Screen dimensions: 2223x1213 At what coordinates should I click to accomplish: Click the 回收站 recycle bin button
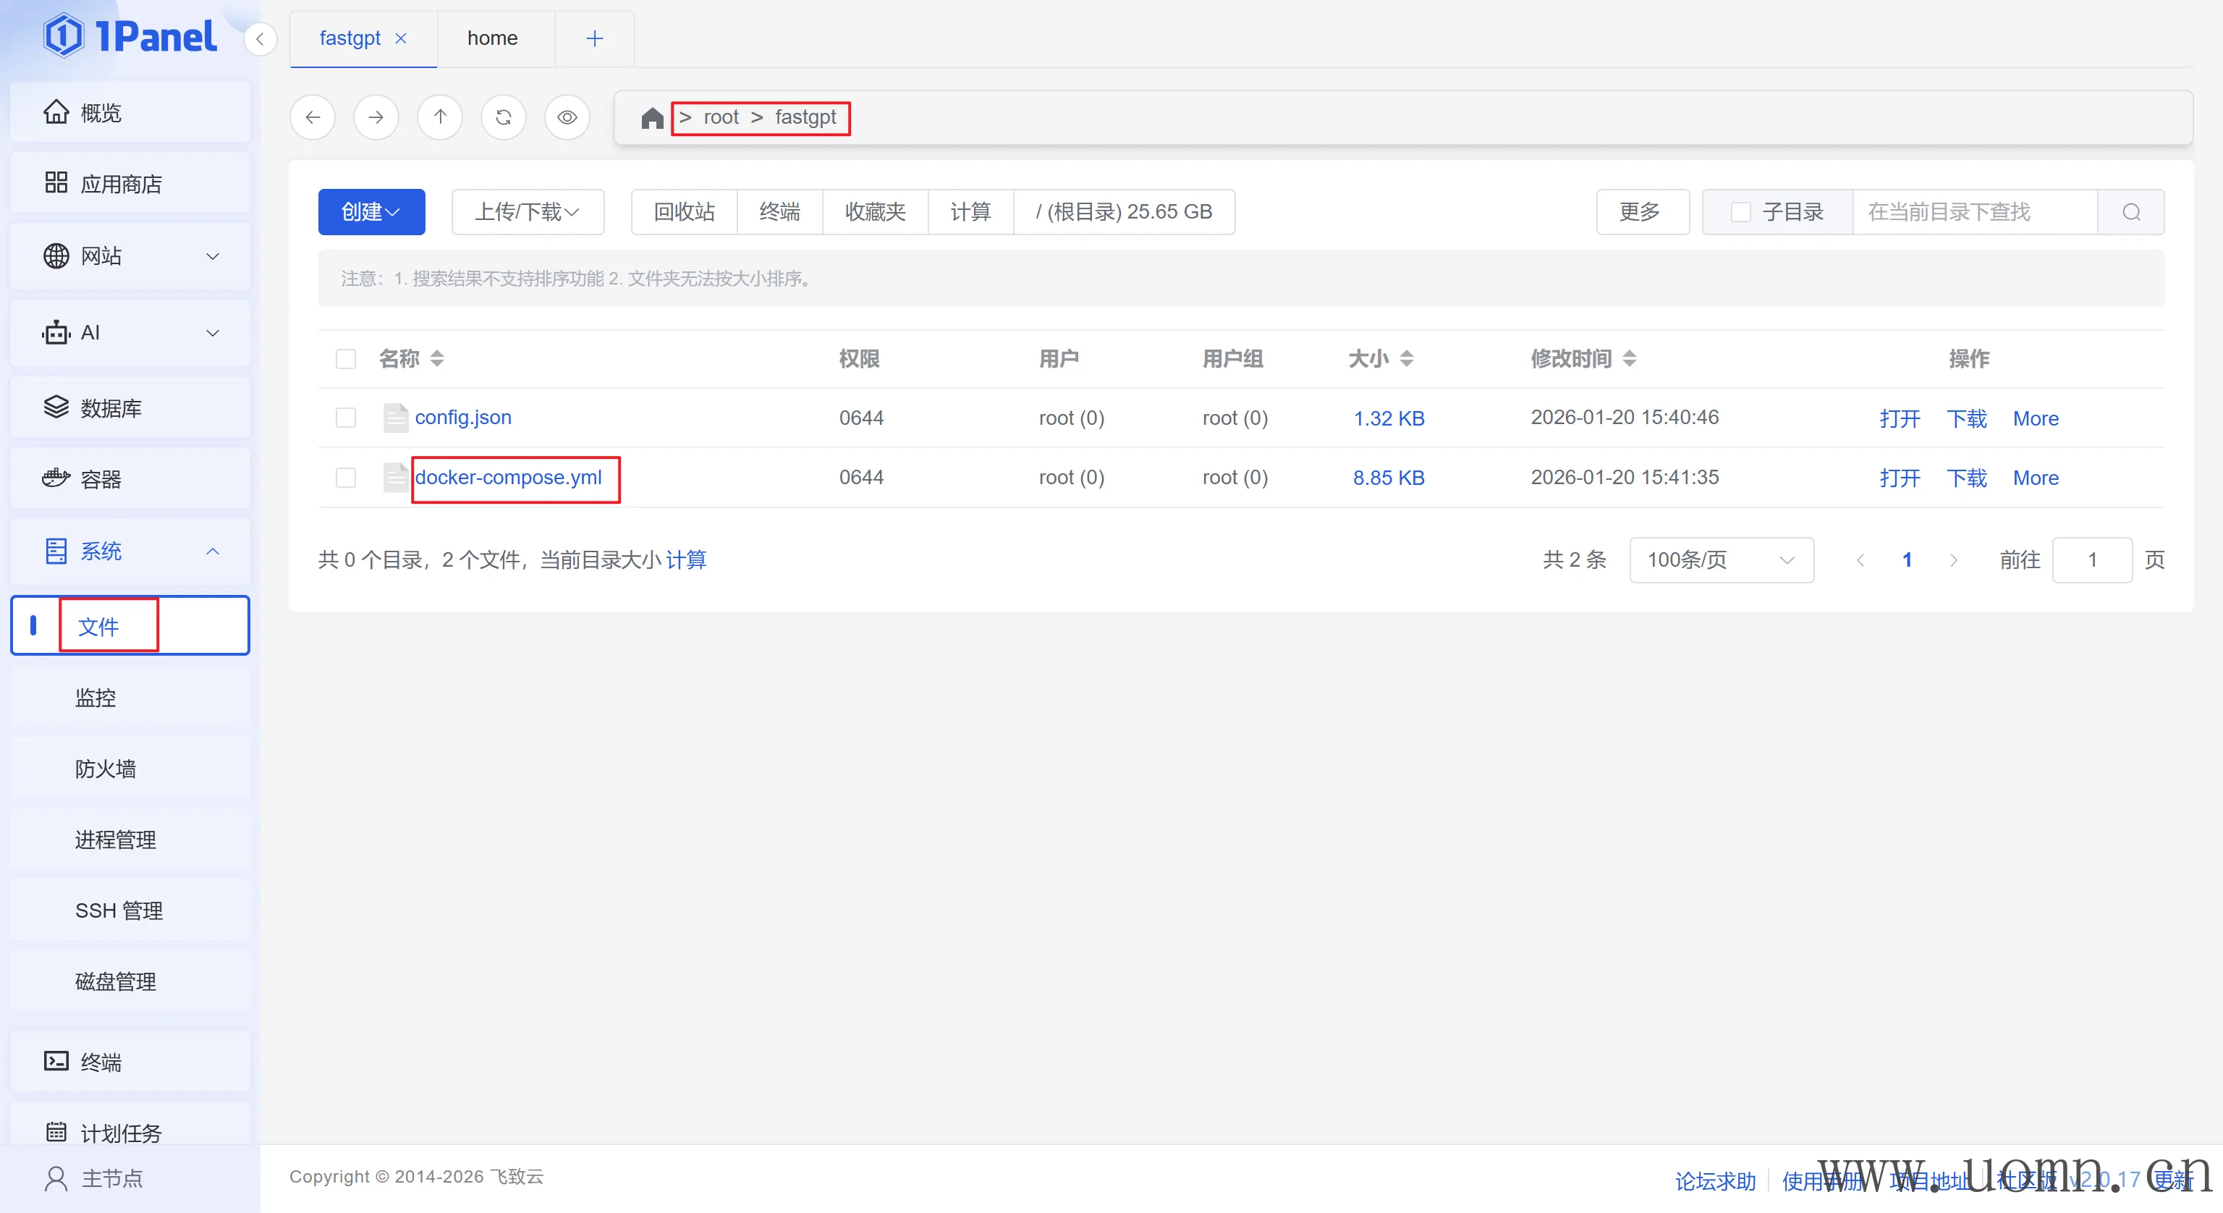click(x=683, y=211)
